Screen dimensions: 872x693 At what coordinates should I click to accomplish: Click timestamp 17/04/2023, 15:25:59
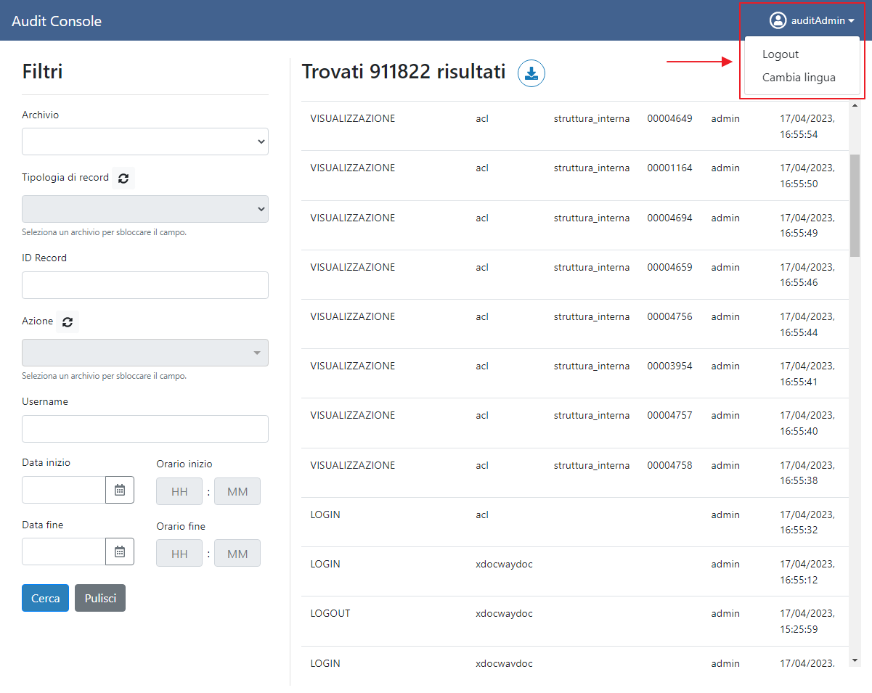coord(807,621)
